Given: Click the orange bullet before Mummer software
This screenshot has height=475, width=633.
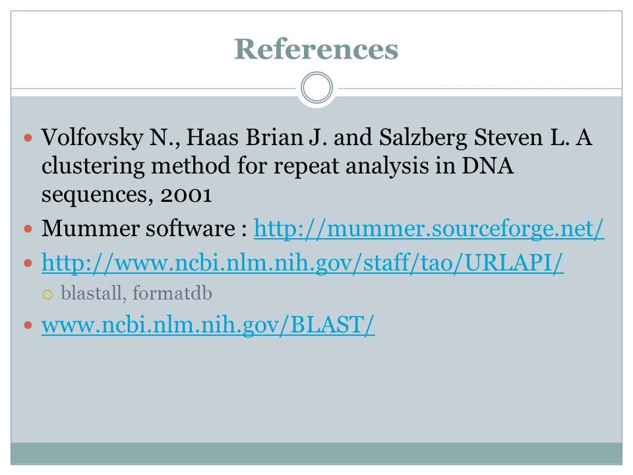Looking at the screenshot, I should pos(28,230).
